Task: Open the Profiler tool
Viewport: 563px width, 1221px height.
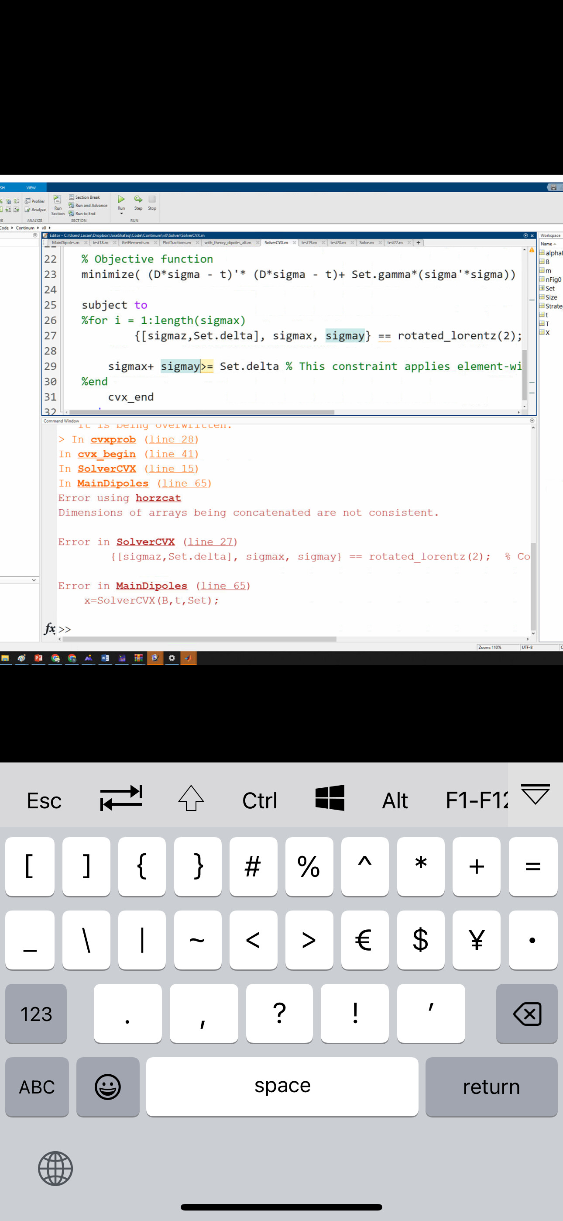Action: point(34,201)
